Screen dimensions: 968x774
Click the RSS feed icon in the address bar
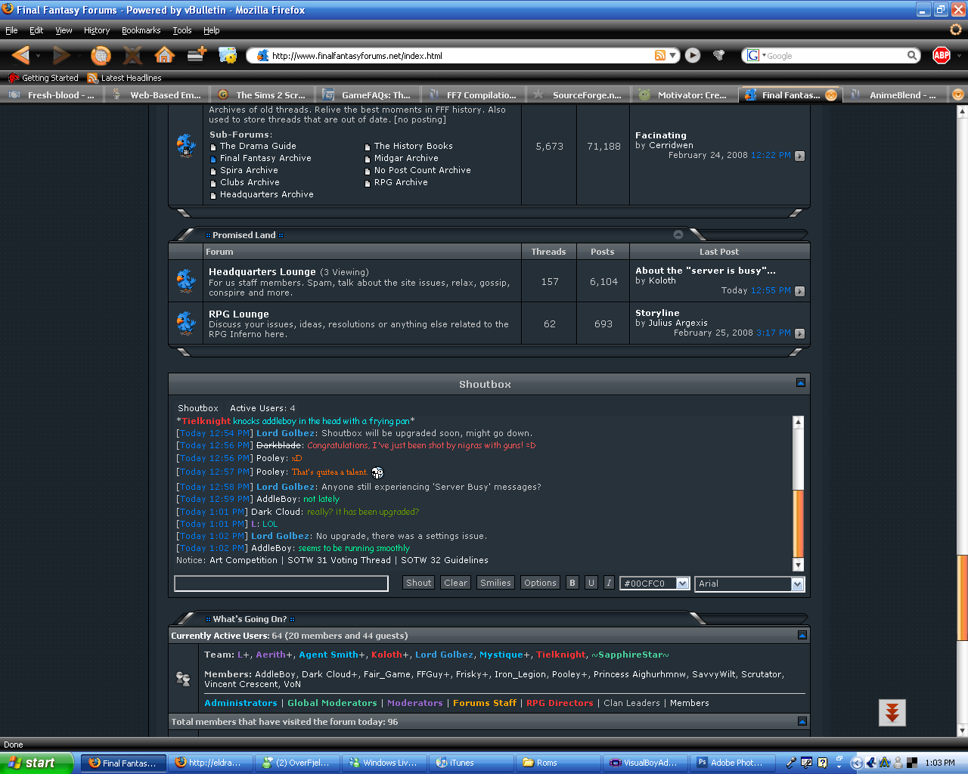click(659, 55)
